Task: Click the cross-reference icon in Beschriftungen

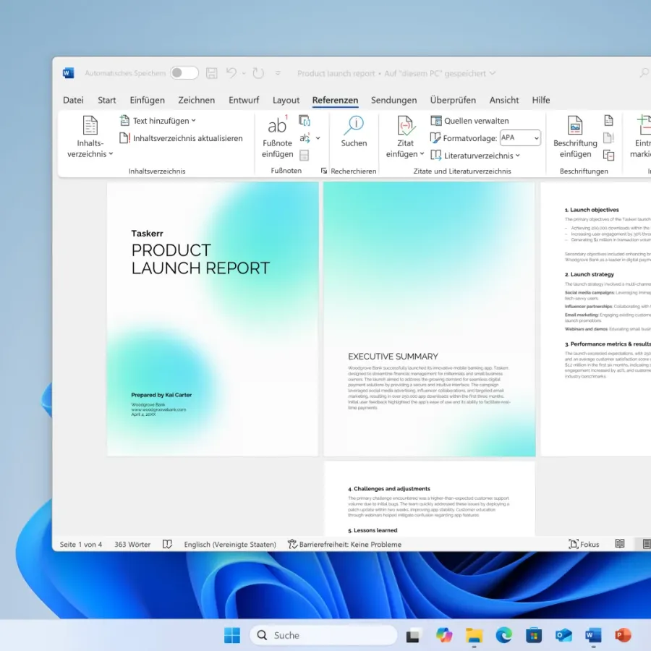Action: tap(608, 156)
